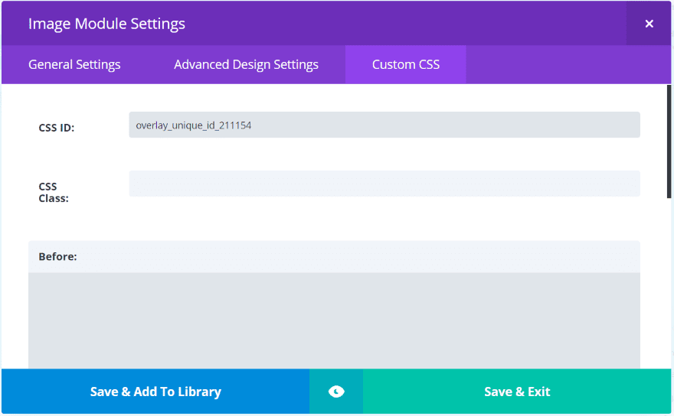Click empty tab strip right of Custom CSS
Image resolution: width=674 pixels, height=416 pixels.
(x=567, y=65)
